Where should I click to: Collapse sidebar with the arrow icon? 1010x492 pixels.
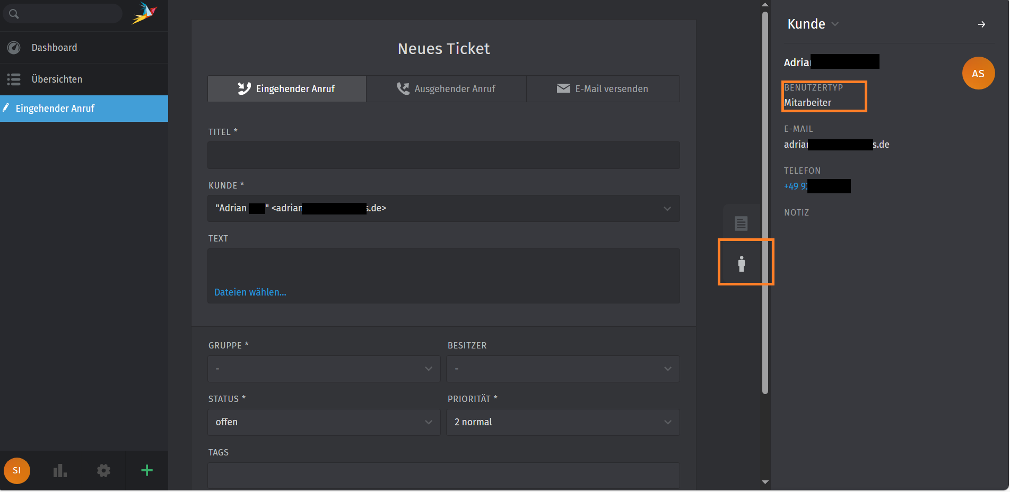click(x=981, y=24)
